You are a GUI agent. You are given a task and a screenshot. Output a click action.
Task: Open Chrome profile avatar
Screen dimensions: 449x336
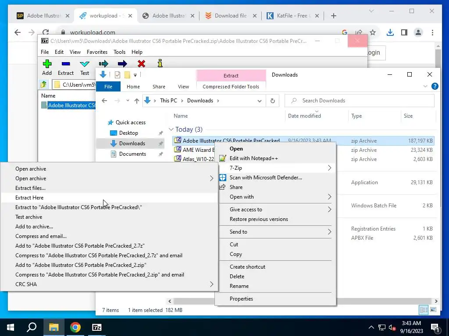point(418,32)
